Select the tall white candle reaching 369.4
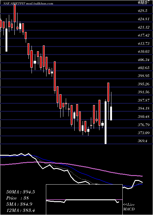Viewport: 153px width, 215px height. pyautogui.click(x=106, y=123)
